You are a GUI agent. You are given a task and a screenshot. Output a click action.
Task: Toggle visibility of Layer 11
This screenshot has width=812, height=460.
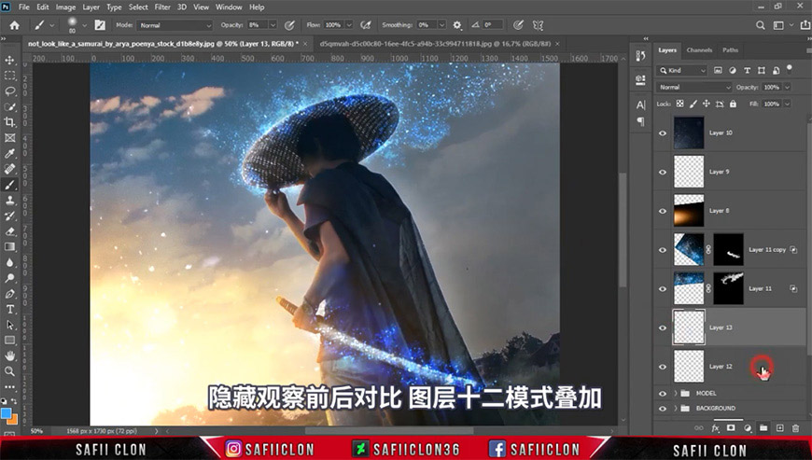point(663,288)
